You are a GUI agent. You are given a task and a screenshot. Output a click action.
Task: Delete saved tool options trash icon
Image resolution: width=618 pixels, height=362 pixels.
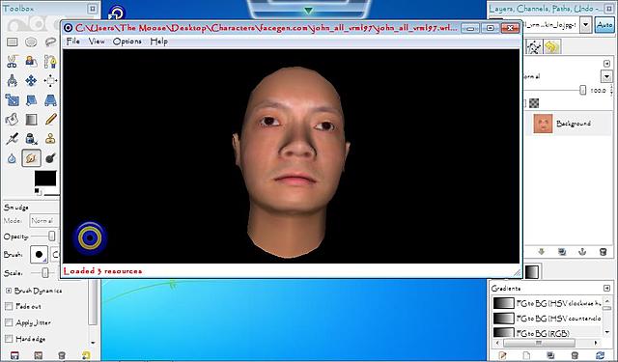point(62,355)
